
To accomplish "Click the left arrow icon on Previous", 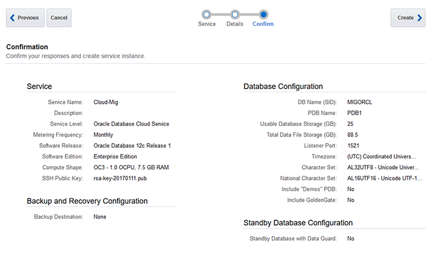I will pyautogui.click(x=12, y=18).
